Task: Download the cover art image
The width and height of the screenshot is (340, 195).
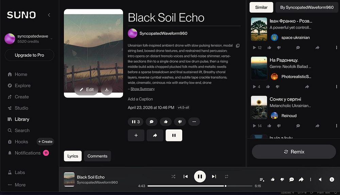Action: (x=106, y=89)
